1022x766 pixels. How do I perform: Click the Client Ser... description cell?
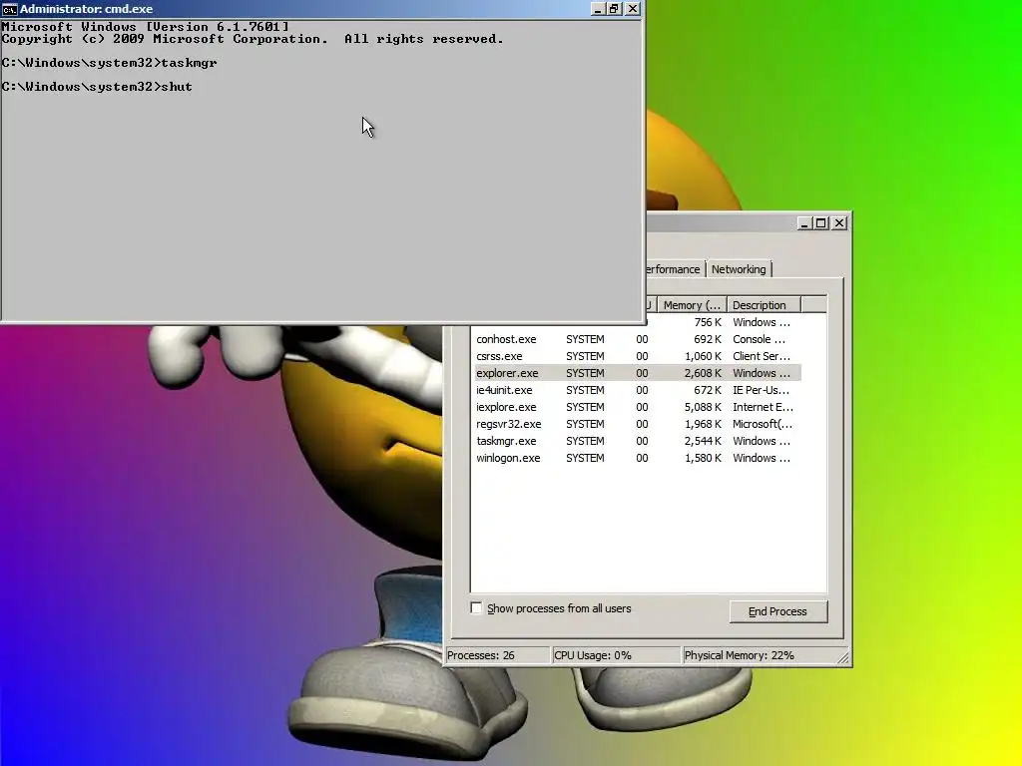click(x=762, y=356)
